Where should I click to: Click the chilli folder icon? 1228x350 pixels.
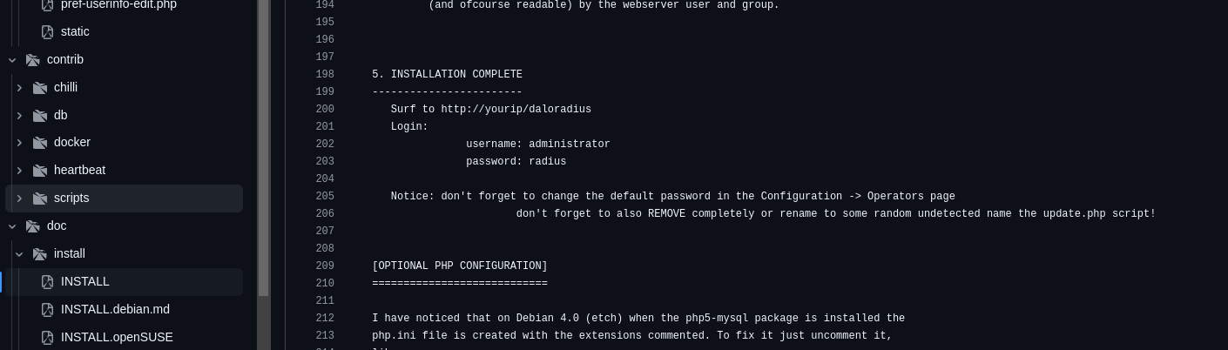39,87
